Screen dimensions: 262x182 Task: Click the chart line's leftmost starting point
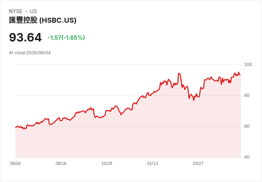pyautogui.click(x=16, y=127)
